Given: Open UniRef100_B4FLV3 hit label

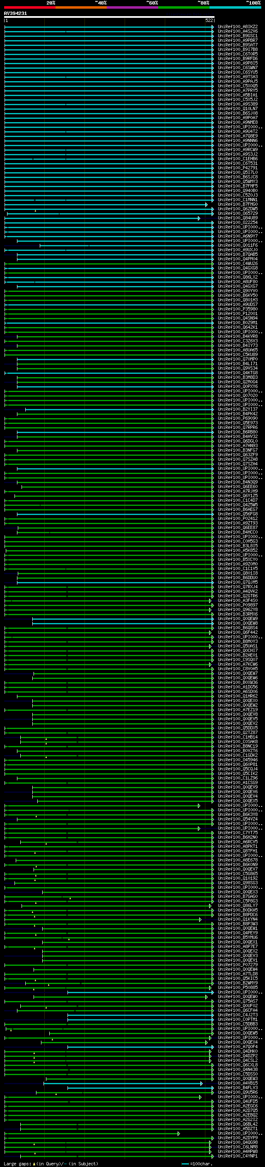Looking at the screenshot, I should [237, 1088].
